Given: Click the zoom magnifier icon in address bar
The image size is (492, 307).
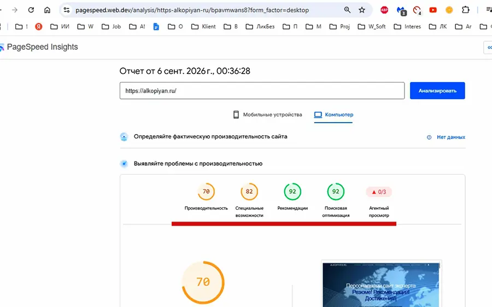Looking at the screenshot, I should pos(347,10).
